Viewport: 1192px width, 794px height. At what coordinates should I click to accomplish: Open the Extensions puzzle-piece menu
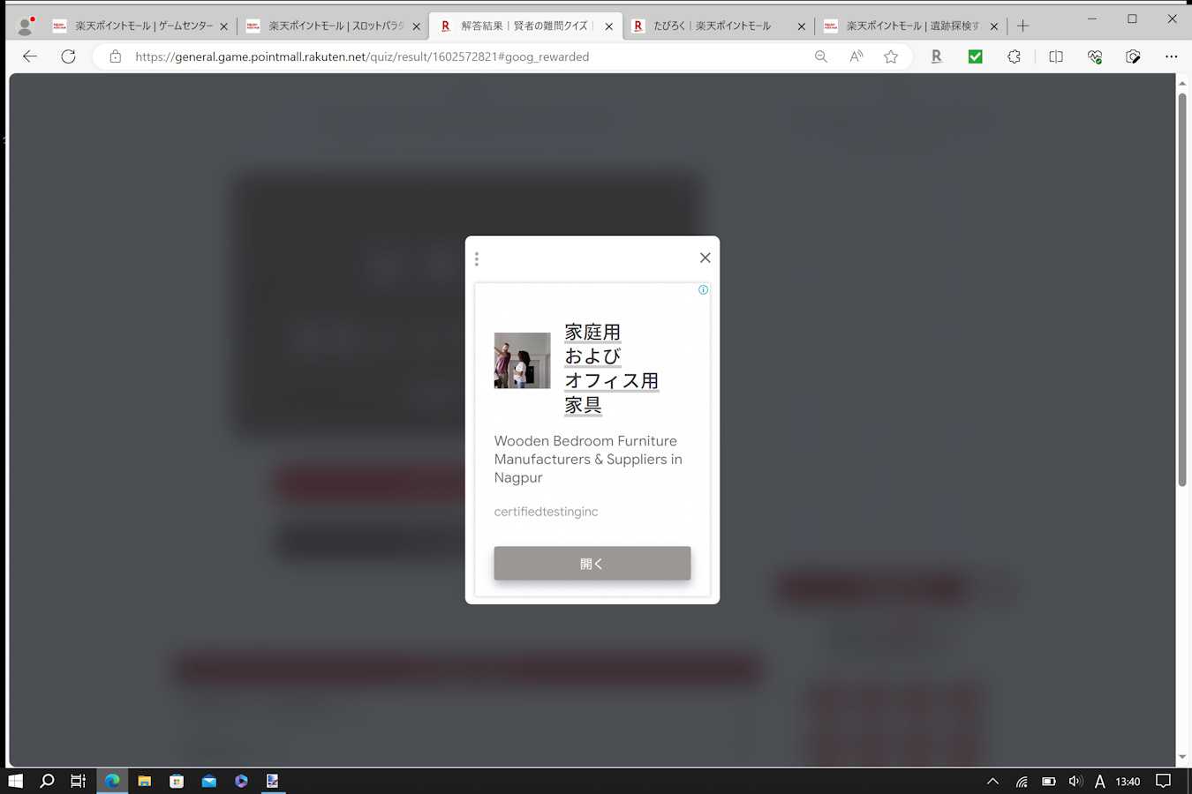click(x=1014, y=56)
